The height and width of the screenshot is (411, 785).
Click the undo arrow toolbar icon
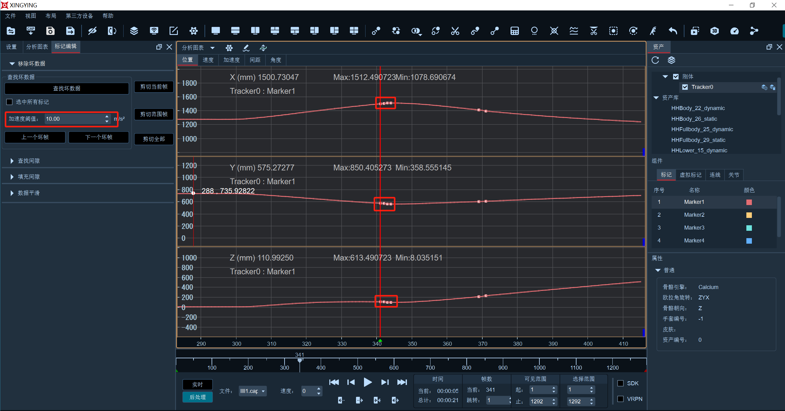tap(672, 31)
